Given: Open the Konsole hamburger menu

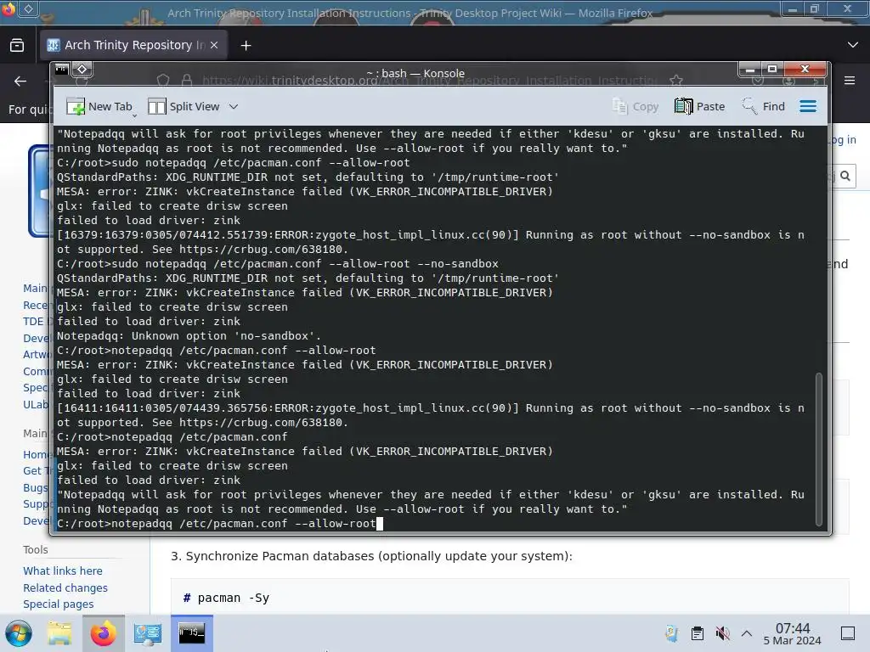Looking at the screenshot, I should pyautogui.click(x=808, y=106).
